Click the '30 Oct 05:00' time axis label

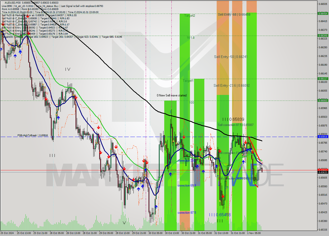(x=156, y=233)
